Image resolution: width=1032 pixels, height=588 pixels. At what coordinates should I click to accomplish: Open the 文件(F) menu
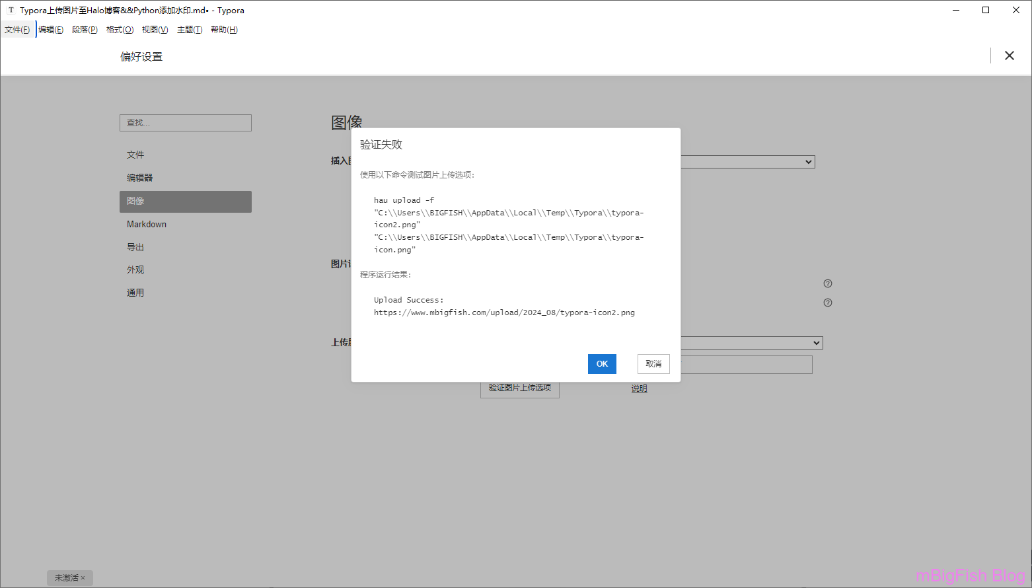[x=17, y=30]
